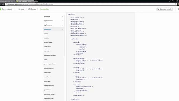Click <uses-permission /> in the code block
The height and width of the screenshot is (101, 179).
77,18
